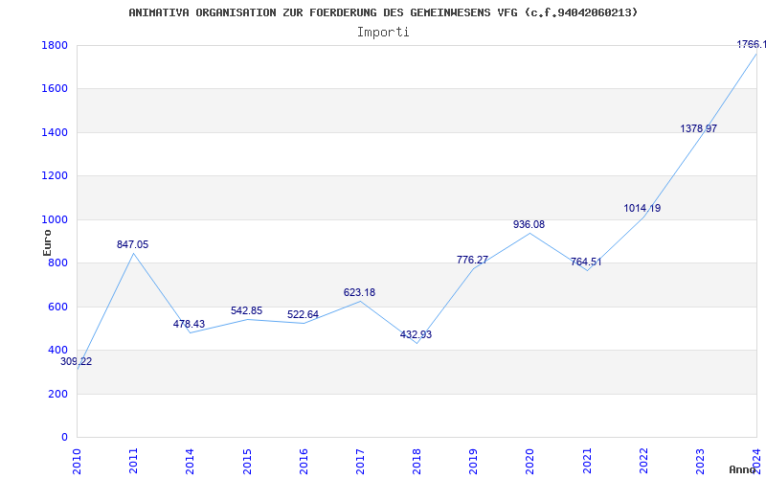The height and width of the screenshot is (479, 766).
Task: Click the 1800 y-axis tick label
Action: click(x=54, y=46)
